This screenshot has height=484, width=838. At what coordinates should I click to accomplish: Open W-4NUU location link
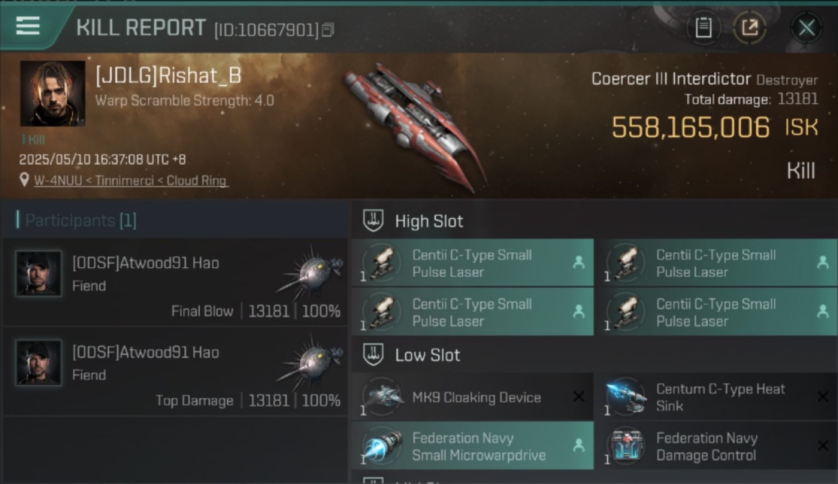tap(58, 181)
